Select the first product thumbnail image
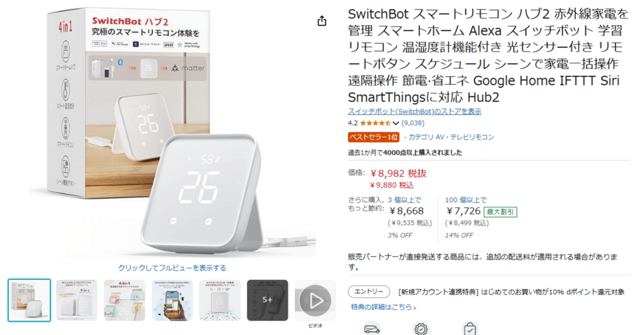Screen dimensions: 640x335 29,300
